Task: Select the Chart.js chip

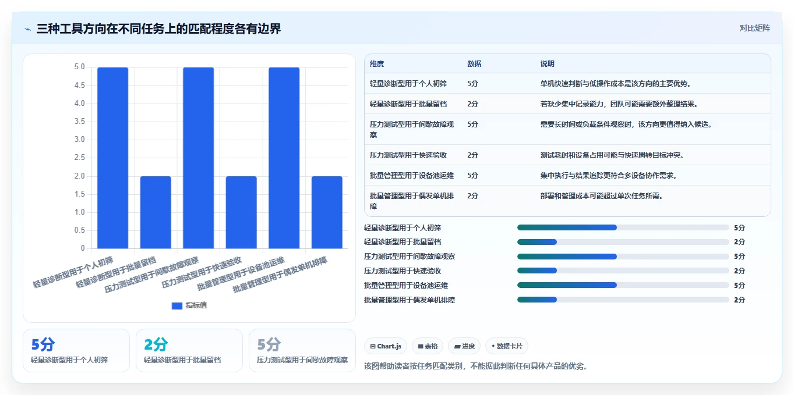Action: 386,346
